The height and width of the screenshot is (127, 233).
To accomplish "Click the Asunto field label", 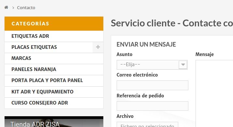I will click(124, 54).
